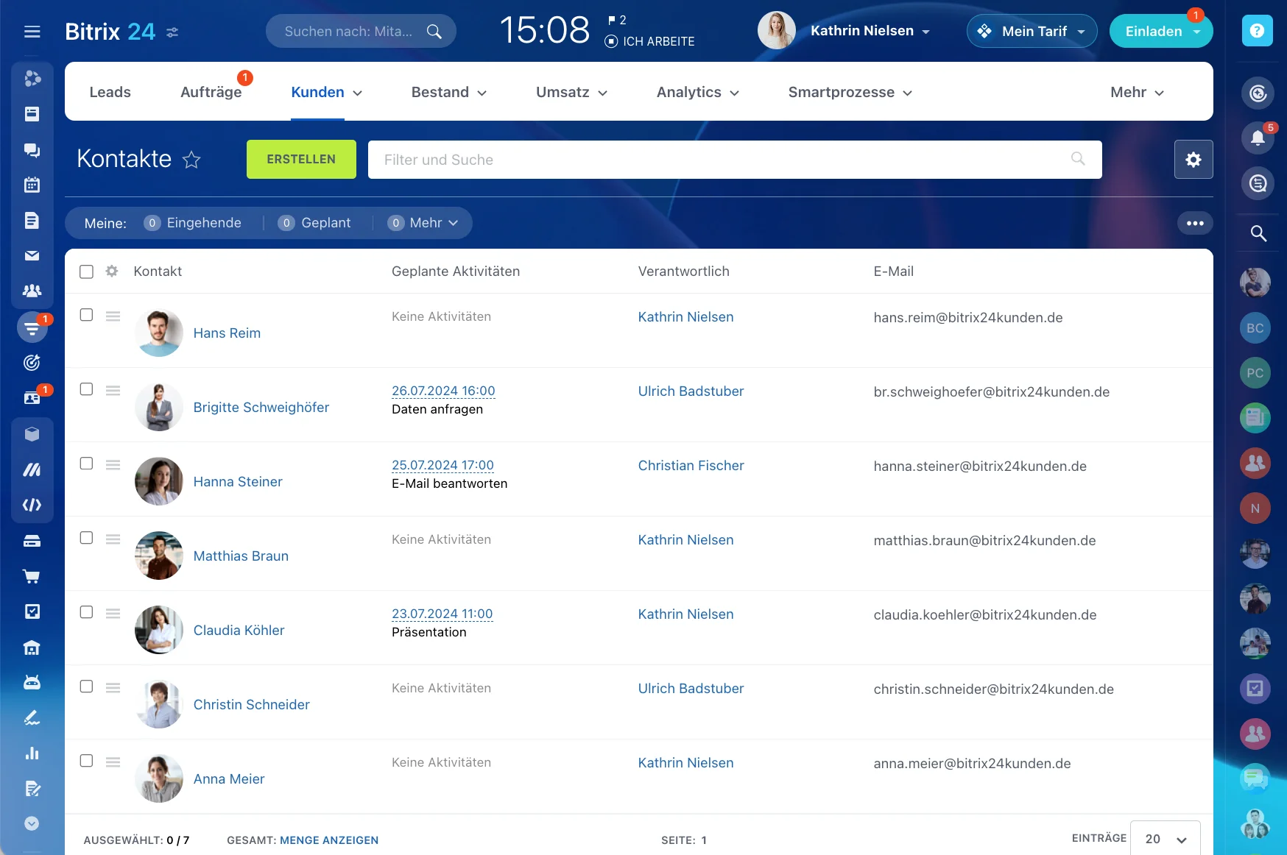Check the select-all checkbox in table header

tap(86, 272)
